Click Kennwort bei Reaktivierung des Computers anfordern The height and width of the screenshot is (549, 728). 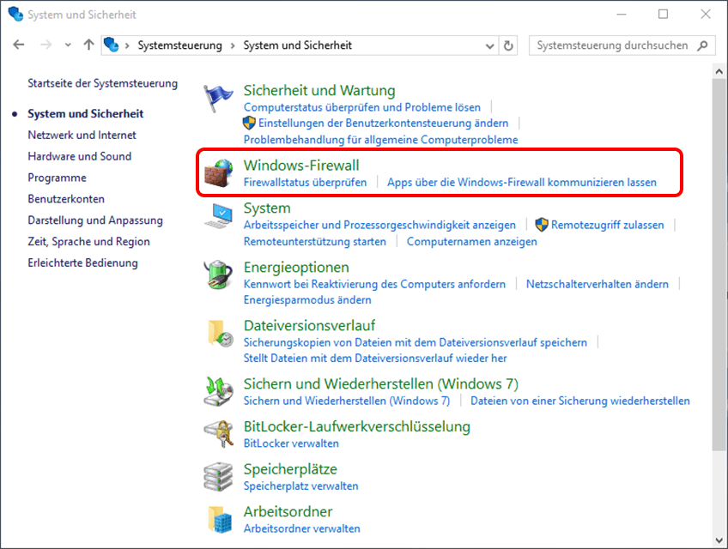coord(374,284)
